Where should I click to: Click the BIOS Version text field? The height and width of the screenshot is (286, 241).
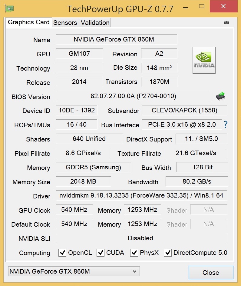click(133, 96)
